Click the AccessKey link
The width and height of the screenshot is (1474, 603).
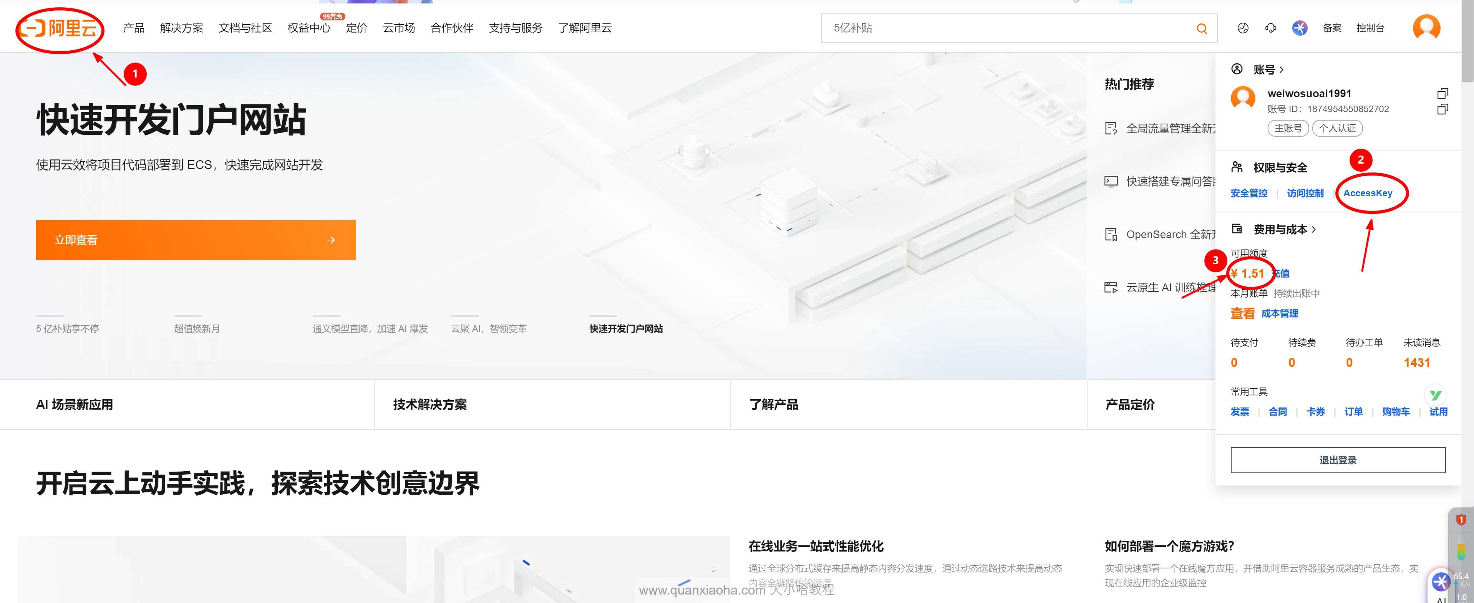click(1368, 193)
